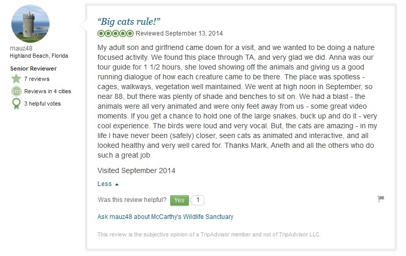This screenshot has height=256, width=406.
Task: Click the helpful votes ribbon badge icon
Action: (17, 104)
